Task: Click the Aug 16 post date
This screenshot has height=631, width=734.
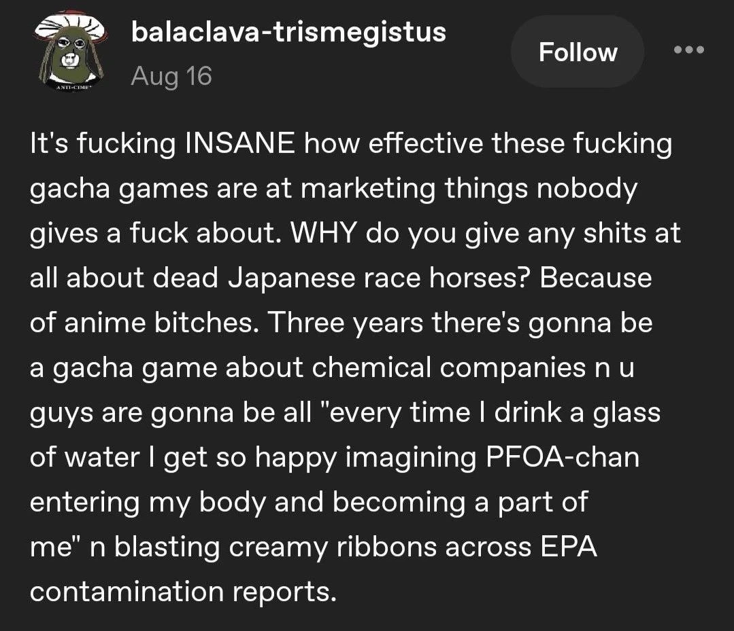Action: tap(171, 76)
